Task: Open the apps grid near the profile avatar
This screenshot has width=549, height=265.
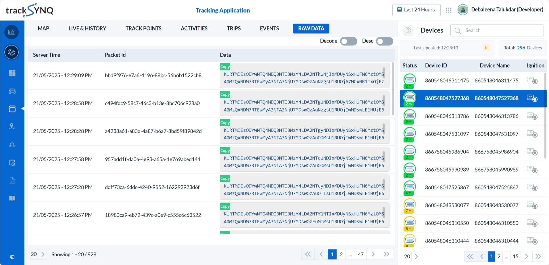Action: point(448,10)
